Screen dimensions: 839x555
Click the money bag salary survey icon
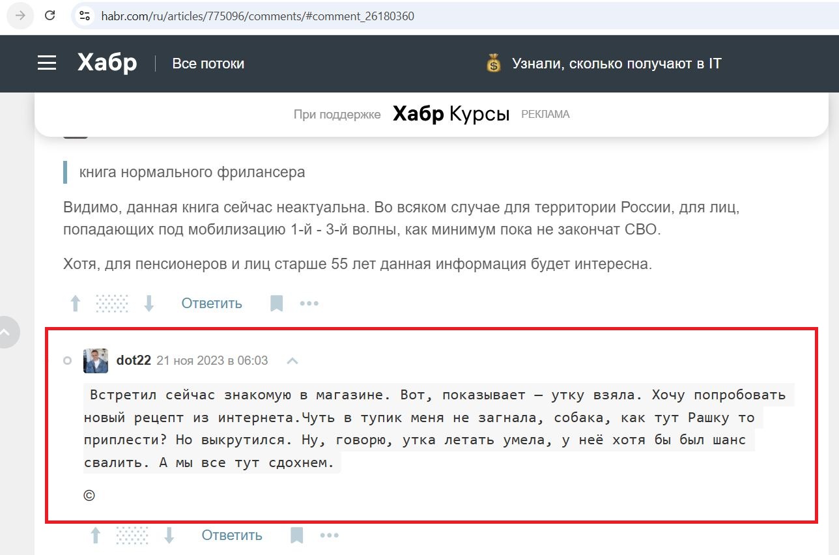click(493, 63)
